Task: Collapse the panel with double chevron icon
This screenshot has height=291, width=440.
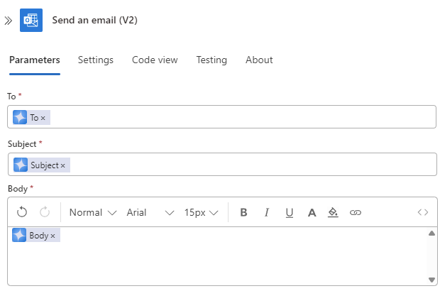Action: 8,21
